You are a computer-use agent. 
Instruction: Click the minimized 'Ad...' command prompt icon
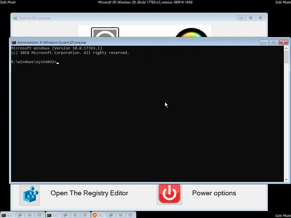(4, 215)
